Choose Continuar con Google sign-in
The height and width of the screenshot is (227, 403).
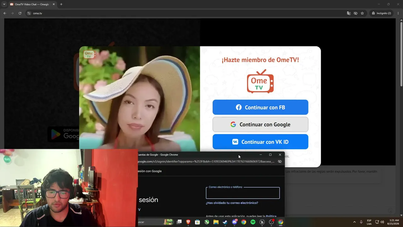pyautogui.click(x=260, y=125)
